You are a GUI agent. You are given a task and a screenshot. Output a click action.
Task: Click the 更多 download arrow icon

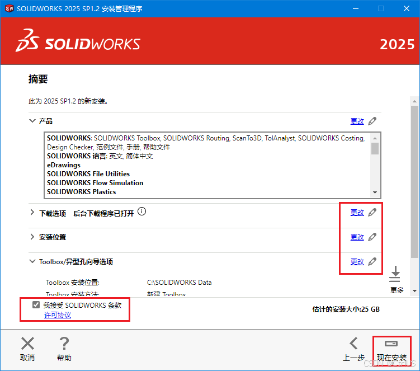pyautogui.click(x=395, y=274)
